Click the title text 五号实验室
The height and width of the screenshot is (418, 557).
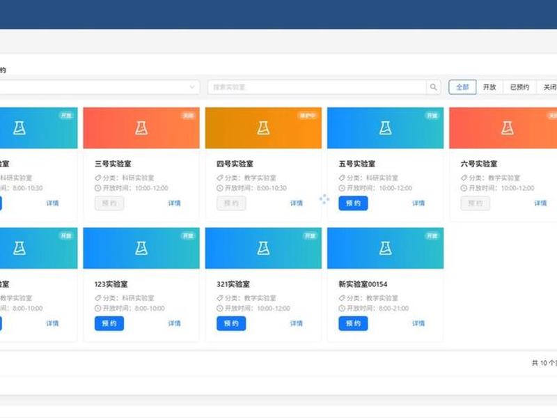(357, 164)
